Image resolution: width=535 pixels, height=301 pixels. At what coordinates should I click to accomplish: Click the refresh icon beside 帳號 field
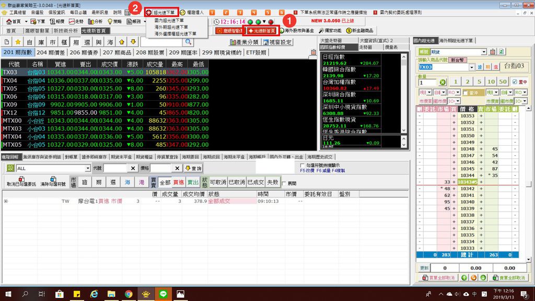pyautogui.click(x=502, y=52)
